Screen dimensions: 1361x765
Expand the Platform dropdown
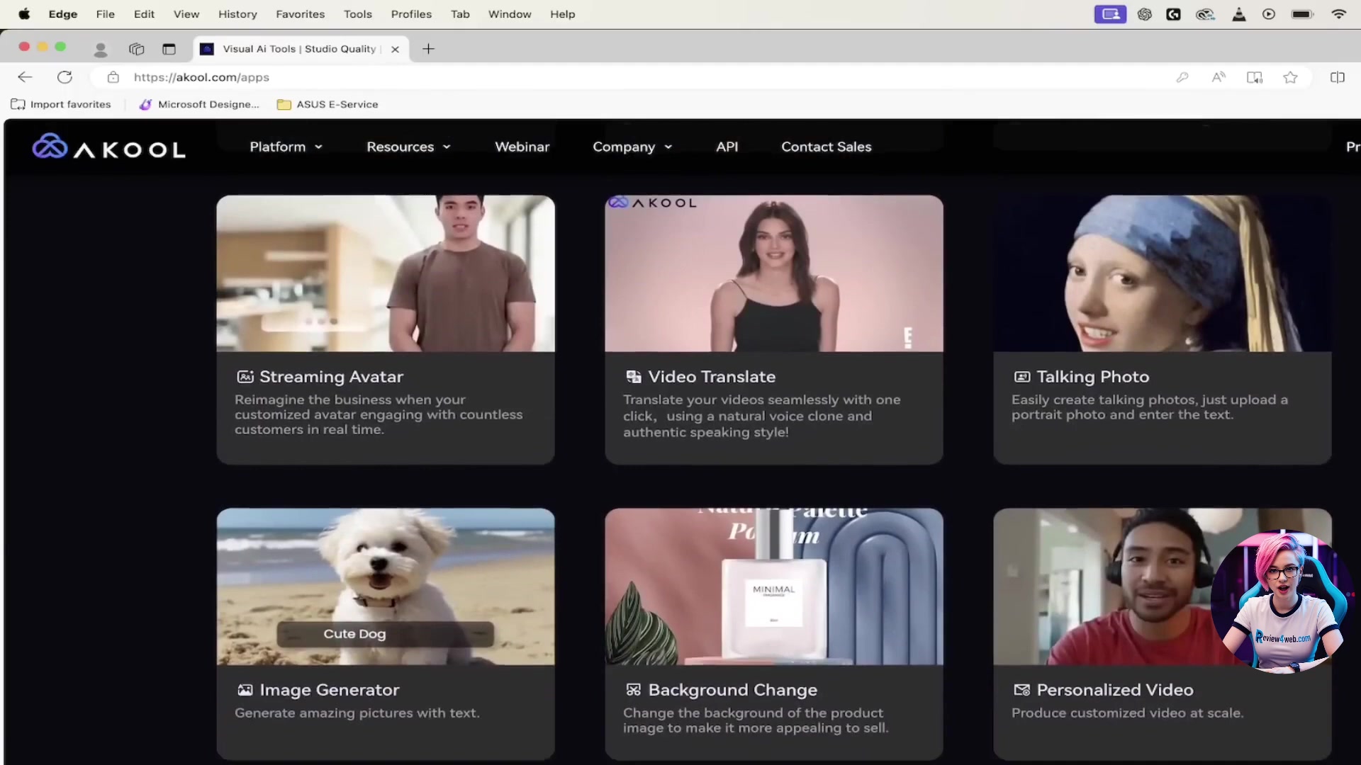pyautogui.click(x=286, y=147)
